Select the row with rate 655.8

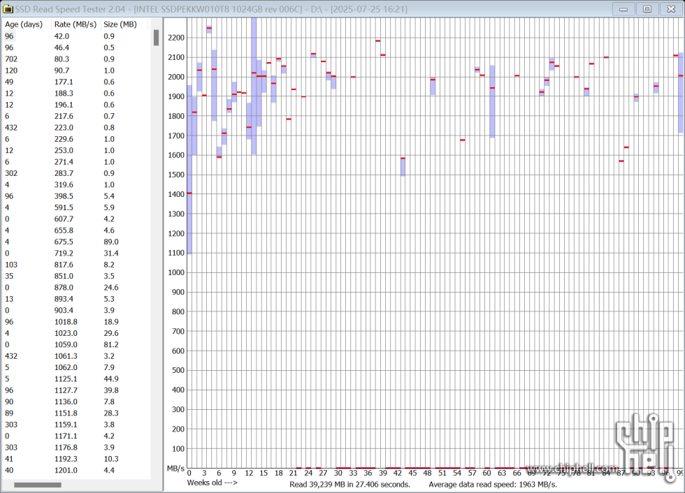click(77, 230)
